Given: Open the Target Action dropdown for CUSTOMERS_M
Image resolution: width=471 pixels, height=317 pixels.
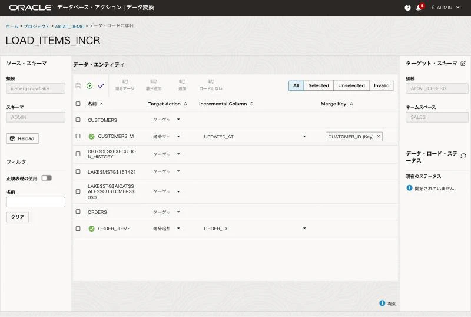Looking at the screenshot, I should (x=178, y=137).
